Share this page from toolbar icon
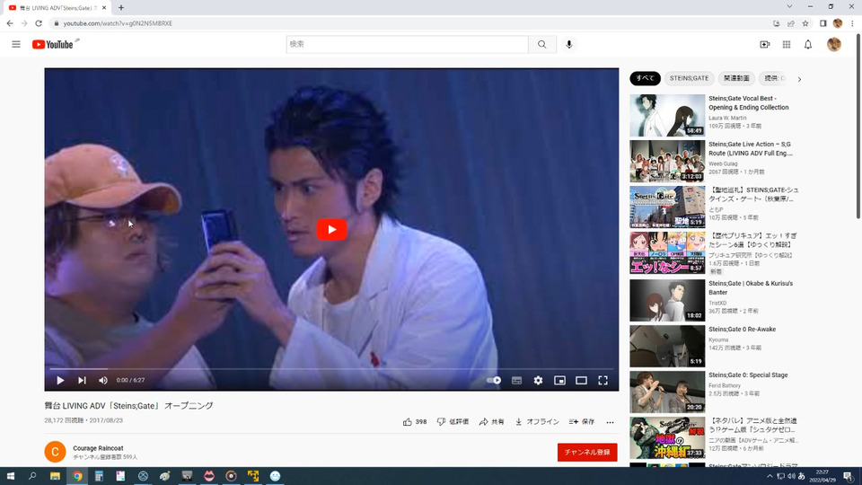862x485 pixels. [790, 23]
